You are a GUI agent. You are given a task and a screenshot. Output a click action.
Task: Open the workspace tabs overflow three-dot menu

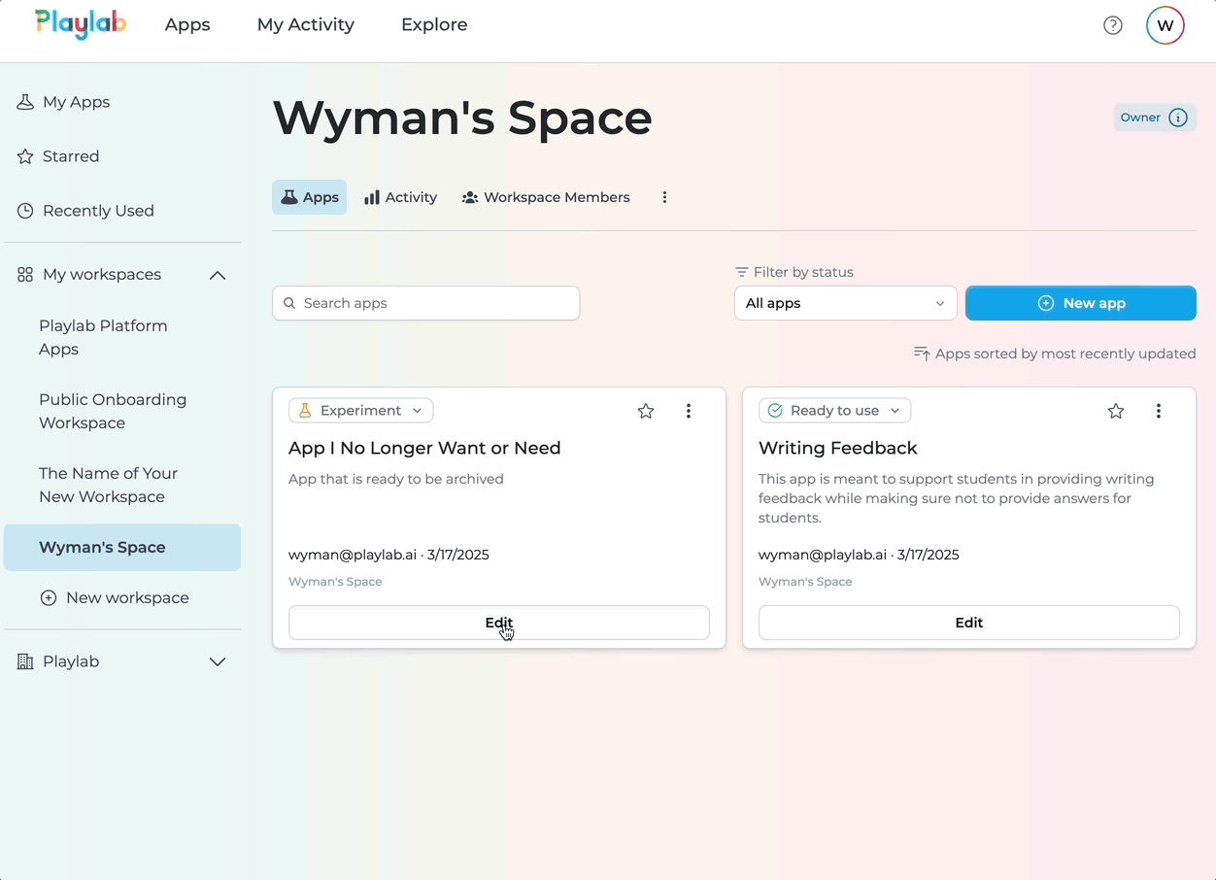click(664, 197)
